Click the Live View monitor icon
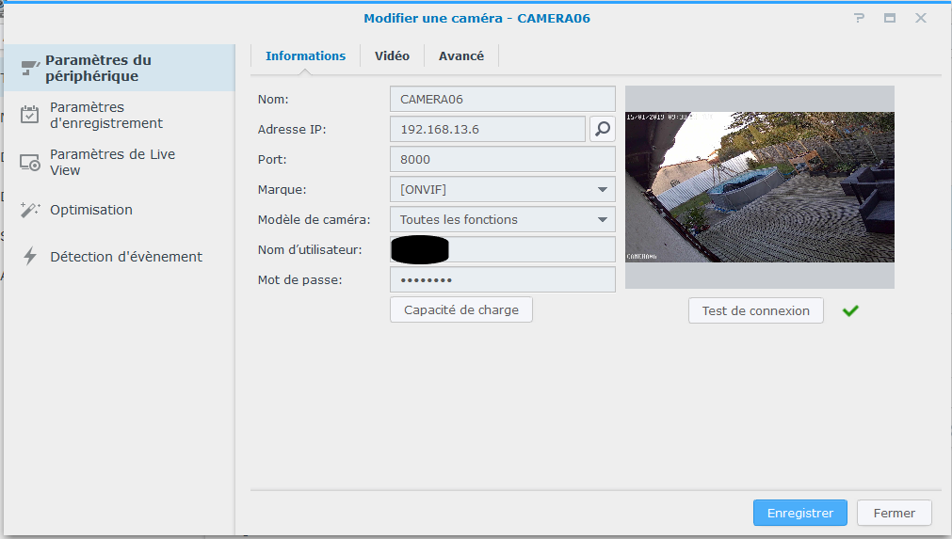 tap(30, 162)
